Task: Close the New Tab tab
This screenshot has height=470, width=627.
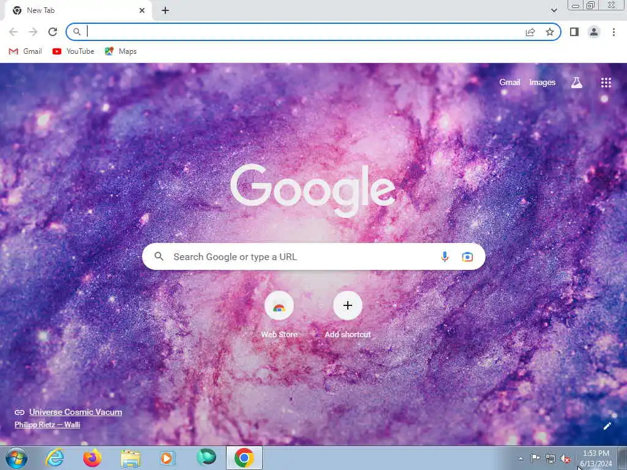Action: (x=142, y=10)
